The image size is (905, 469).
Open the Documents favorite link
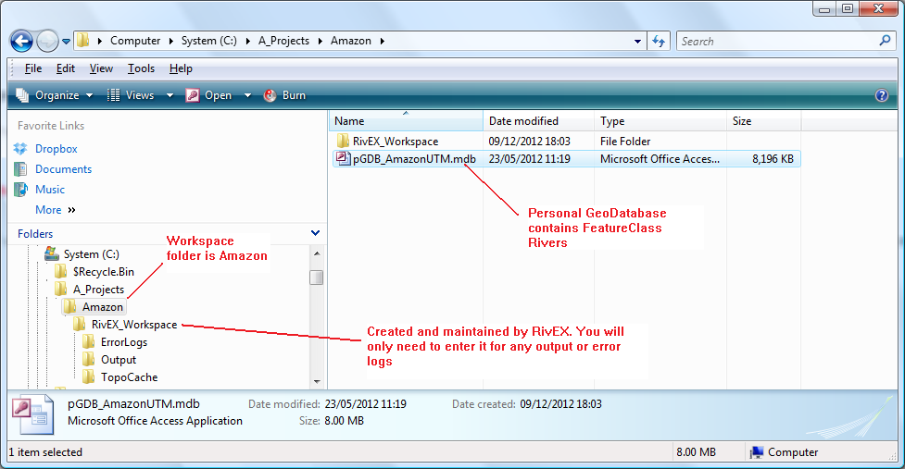pos(64,169)
